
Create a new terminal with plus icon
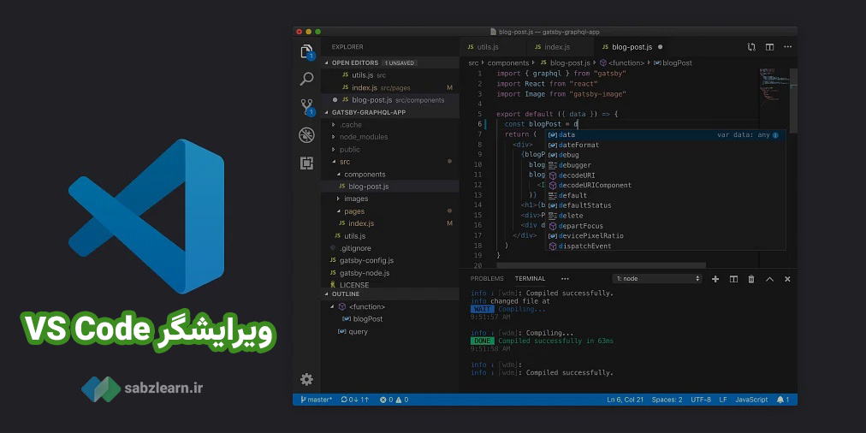point(715,279)
